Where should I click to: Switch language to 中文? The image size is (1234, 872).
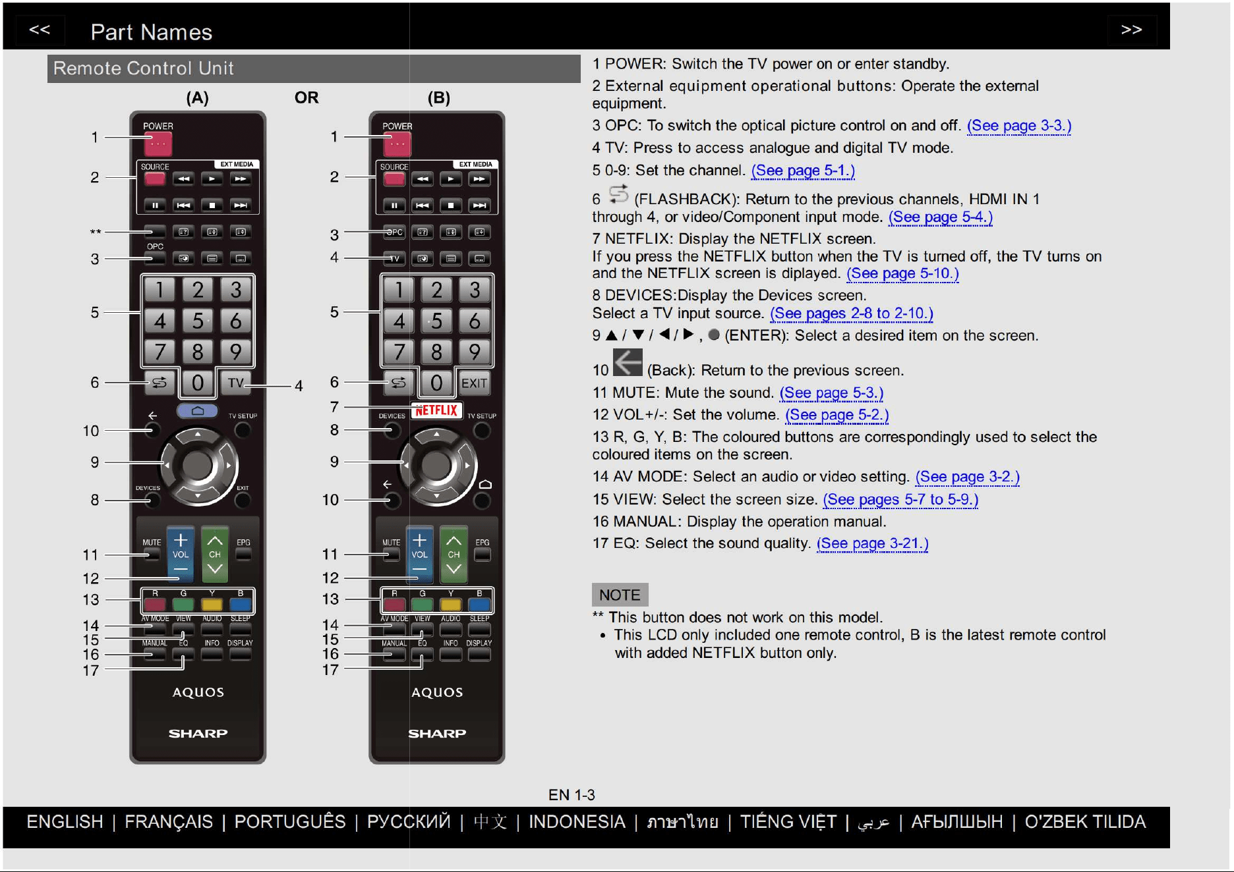coord(490,822)
